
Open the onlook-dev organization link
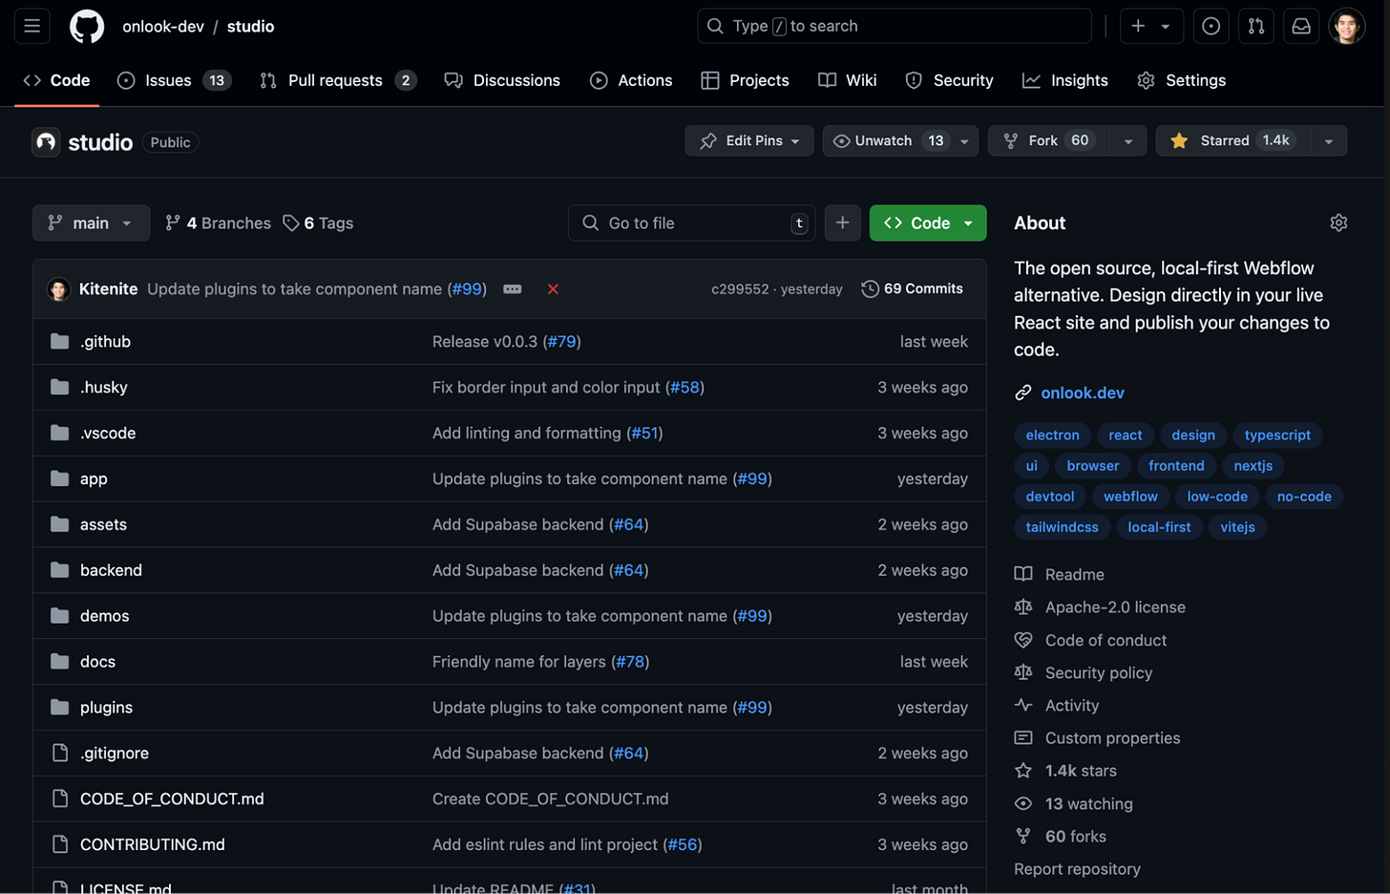pyautogui.click(x=163, y=26)
